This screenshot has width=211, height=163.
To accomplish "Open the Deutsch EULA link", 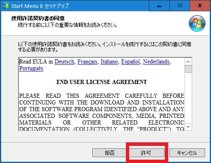I will [x=64, y=61].
